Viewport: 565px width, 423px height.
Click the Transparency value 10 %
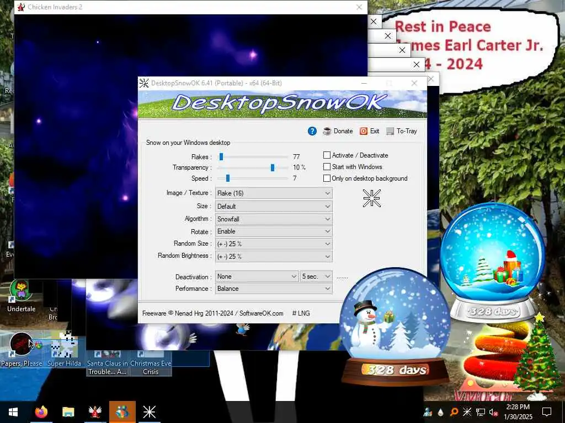point(299,167)
